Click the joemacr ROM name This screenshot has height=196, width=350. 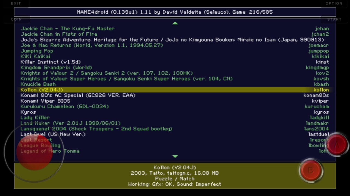click(319, 45)
